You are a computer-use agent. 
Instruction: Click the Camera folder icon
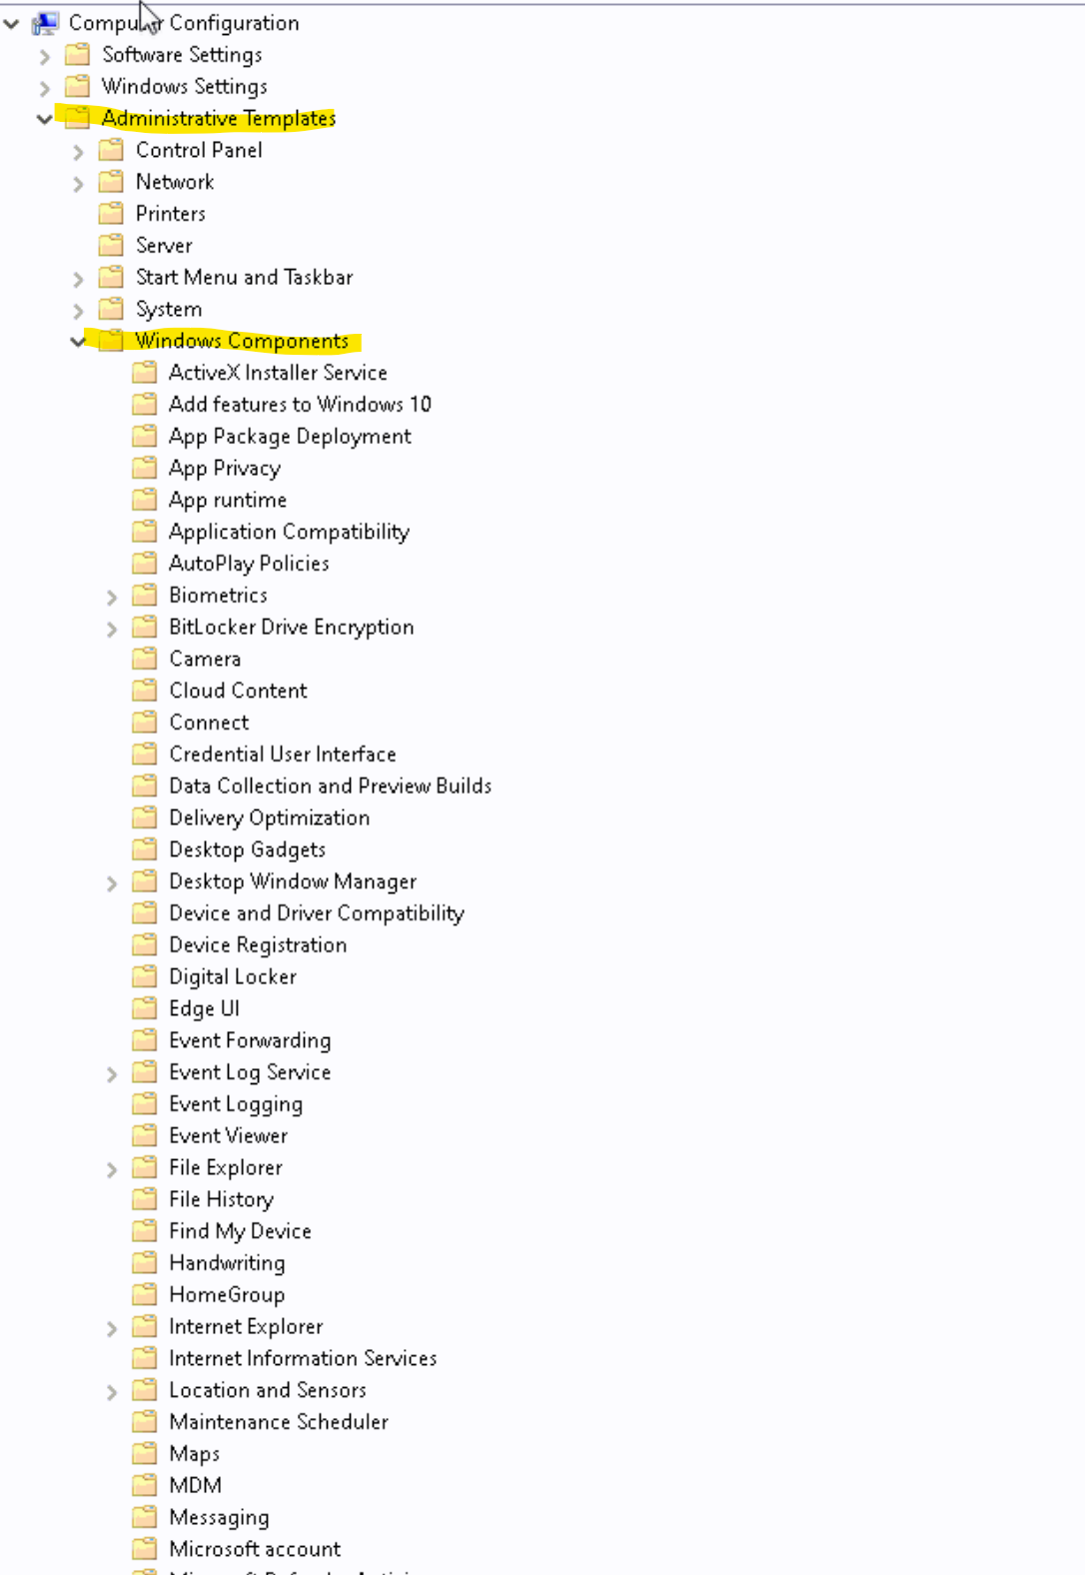pos(145,659)
